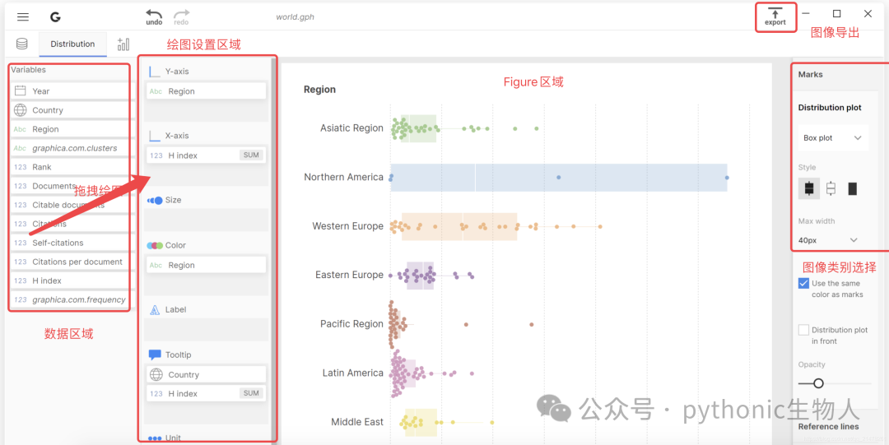Click the Latin America axis label

coord(352,373)
